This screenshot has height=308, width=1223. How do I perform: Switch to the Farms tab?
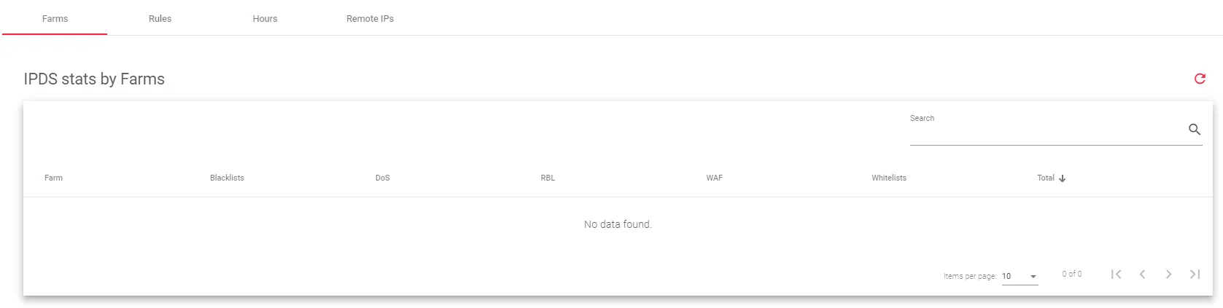pos(55,19)
